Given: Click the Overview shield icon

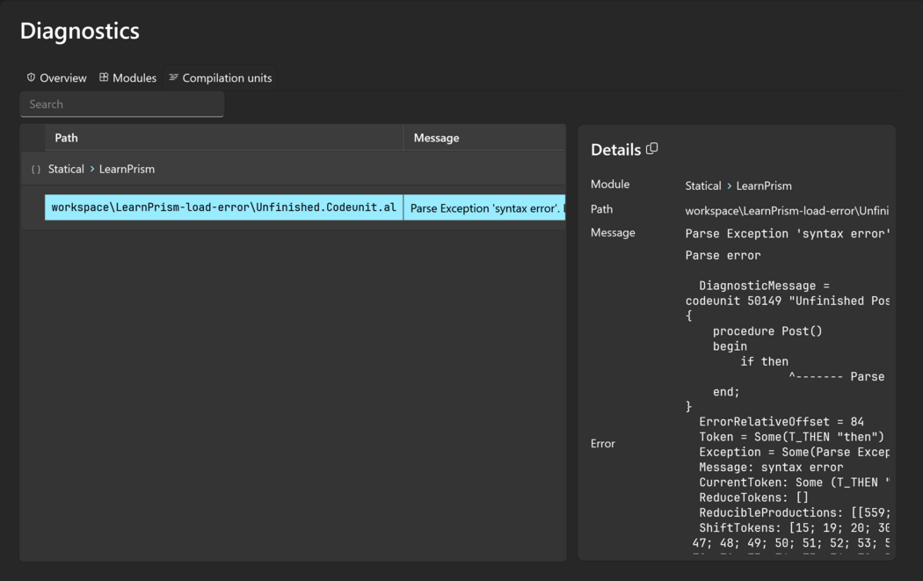Looking at the screenshot, I should click(x=31, y=77).
